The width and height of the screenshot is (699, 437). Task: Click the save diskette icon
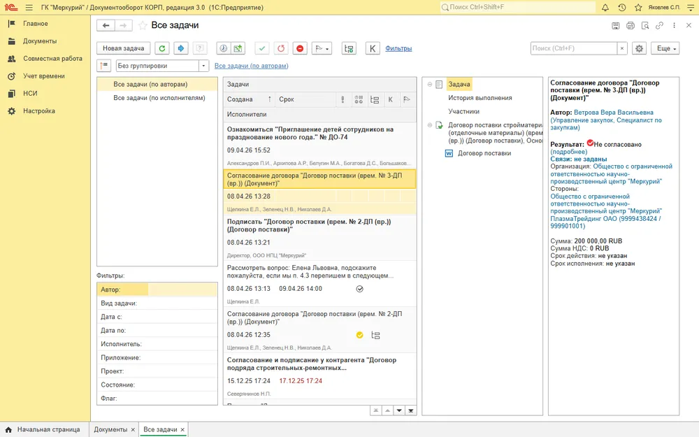click(616, 25)
